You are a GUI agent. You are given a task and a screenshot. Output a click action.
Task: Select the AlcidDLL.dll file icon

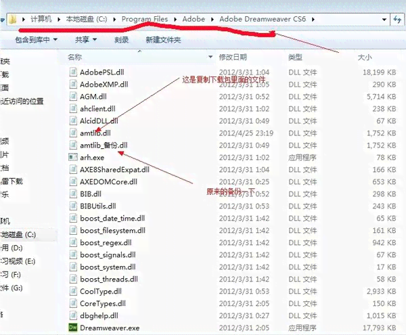[73, 120]
